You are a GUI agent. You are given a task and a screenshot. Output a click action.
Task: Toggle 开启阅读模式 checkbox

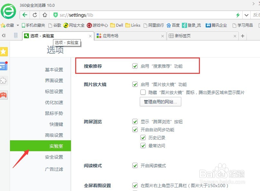point(135,166)
